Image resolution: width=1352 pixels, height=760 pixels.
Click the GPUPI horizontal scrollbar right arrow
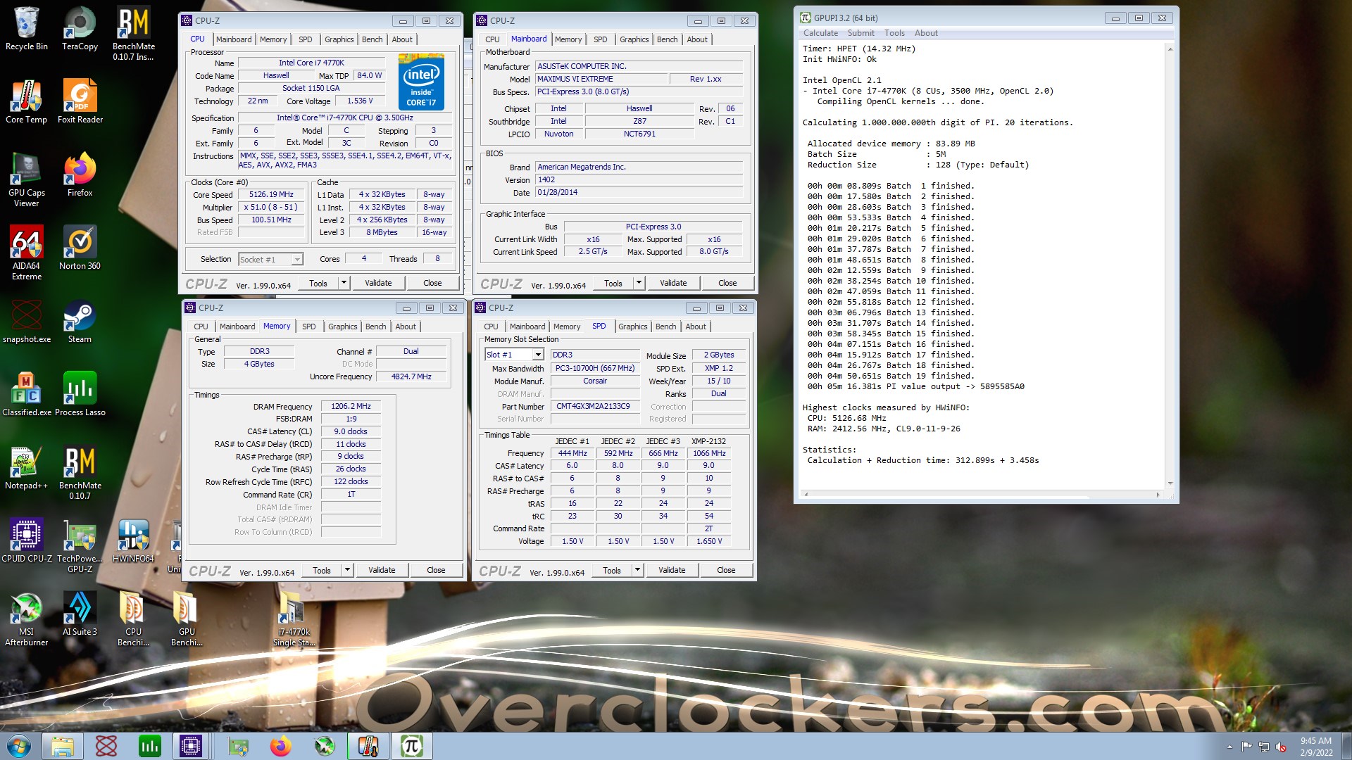(1158, 495)
